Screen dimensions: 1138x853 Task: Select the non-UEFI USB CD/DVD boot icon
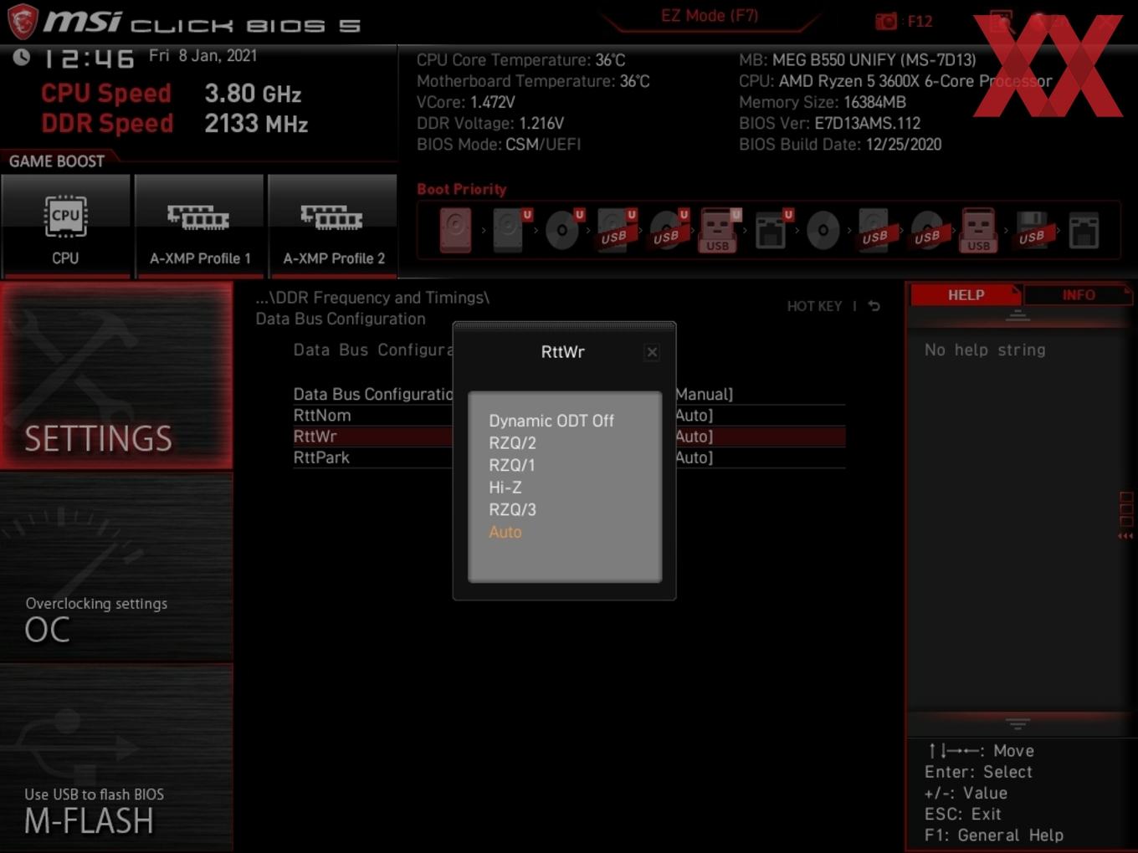pos(927,230)
